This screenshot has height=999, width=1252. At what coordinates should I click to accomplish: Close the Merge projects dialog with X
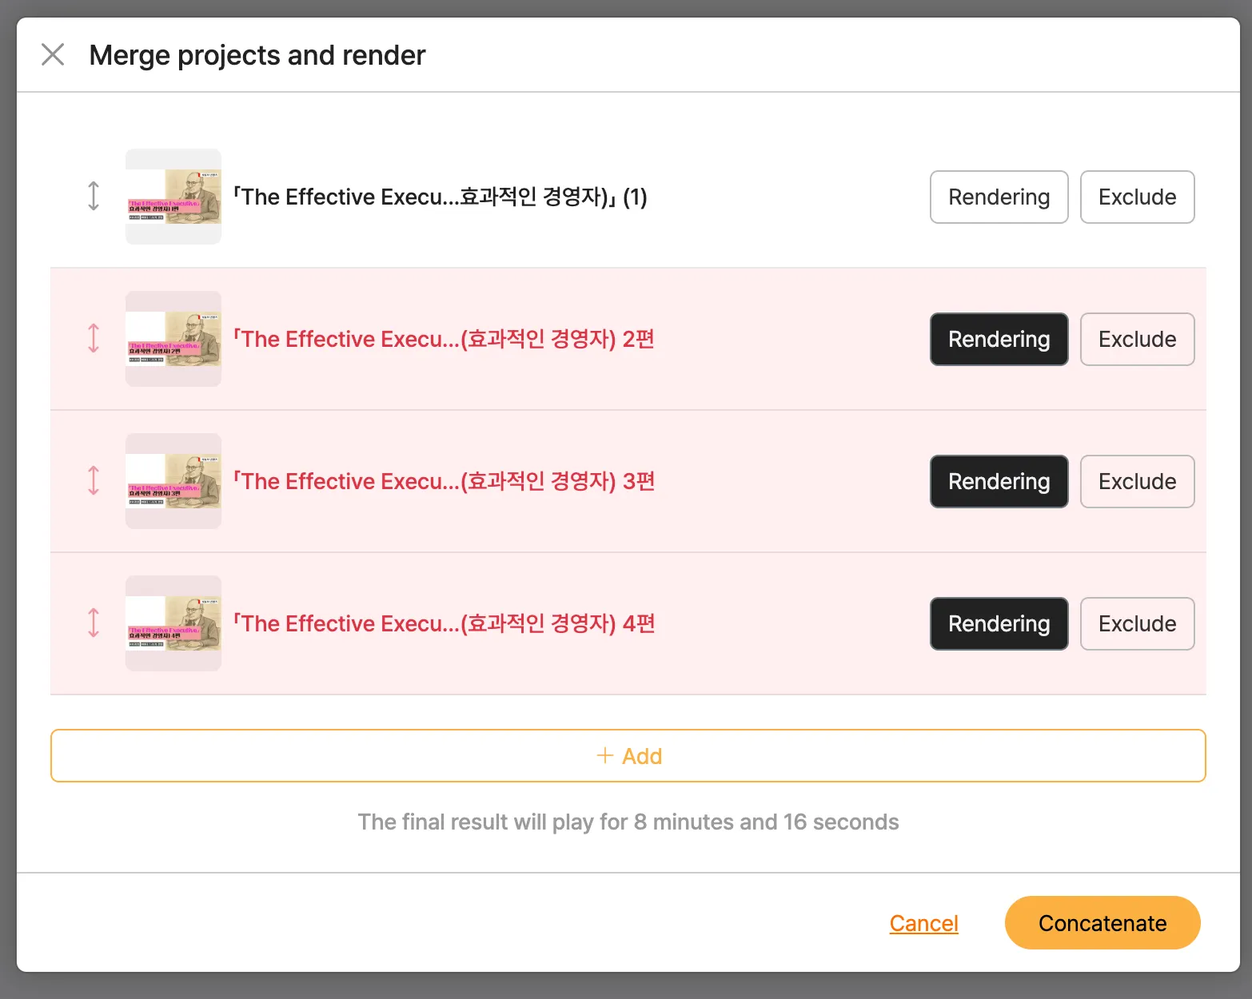click(x=53, y=54)
